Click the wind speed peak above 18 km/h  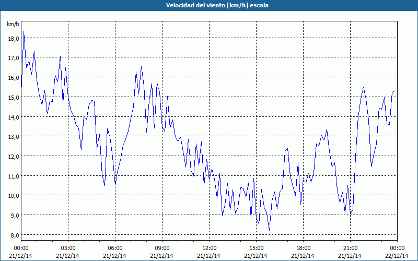click(x=24, y=31)
